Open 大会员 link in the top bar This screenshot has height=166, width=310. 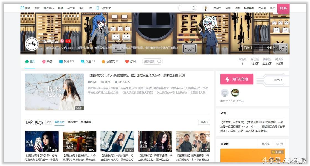click(218, 8)
